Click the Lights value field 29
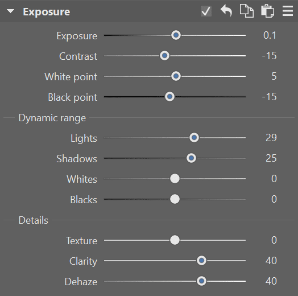 271,138
